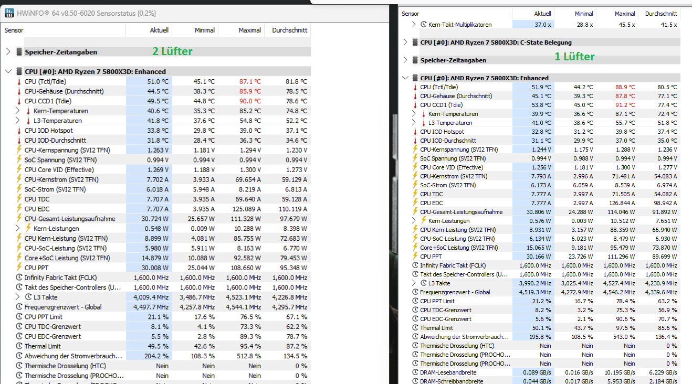Click the 543.0 % maximum deviation value
The width and height of the screenshot is (692, 384).
pos(625,337)
